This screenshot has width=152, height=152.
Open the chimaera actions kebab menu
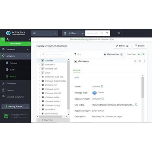point(144,61)
